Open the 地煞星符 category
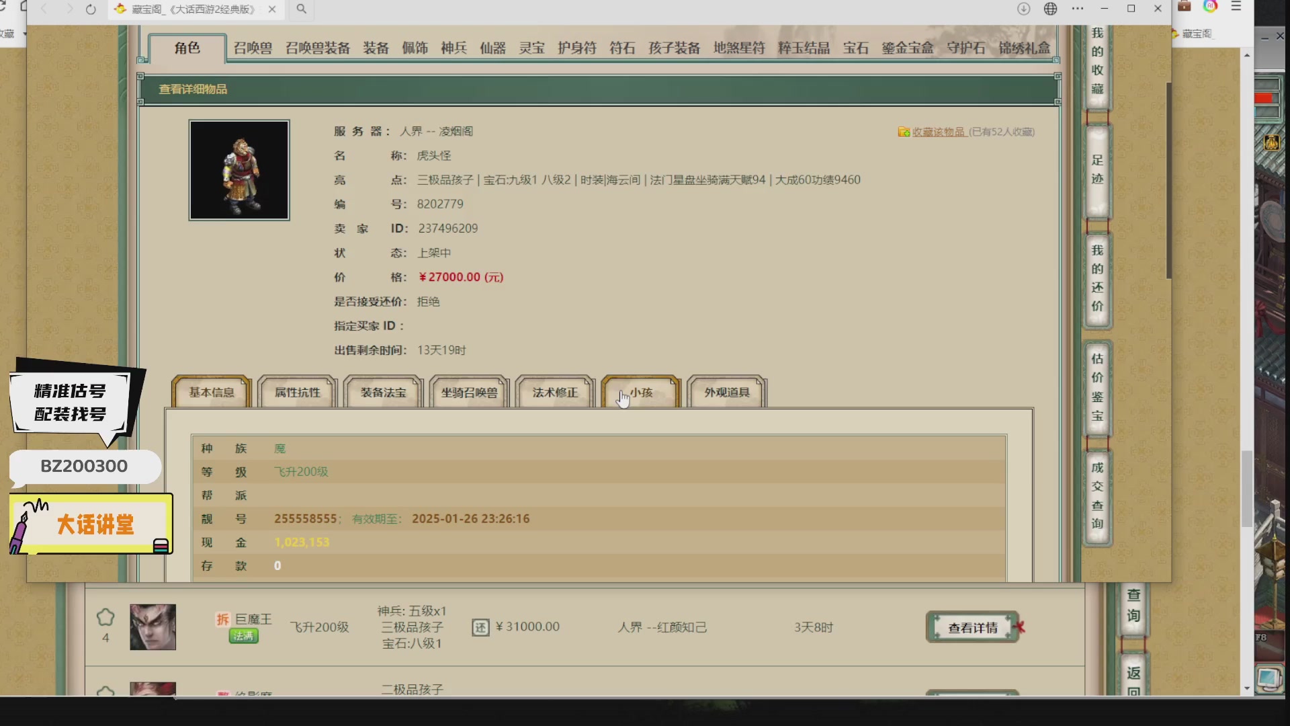This screenshot has width=1290, height=726. [x=739, y=48]
